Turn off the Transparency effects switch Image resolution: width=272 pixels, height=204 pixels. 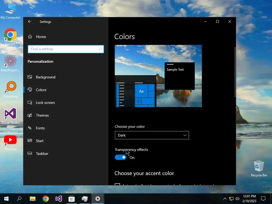pyautogui.click(x=121, y=157)
